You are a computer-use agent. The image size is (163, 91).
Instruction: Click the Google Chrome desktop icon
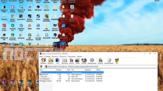point(12,18)
